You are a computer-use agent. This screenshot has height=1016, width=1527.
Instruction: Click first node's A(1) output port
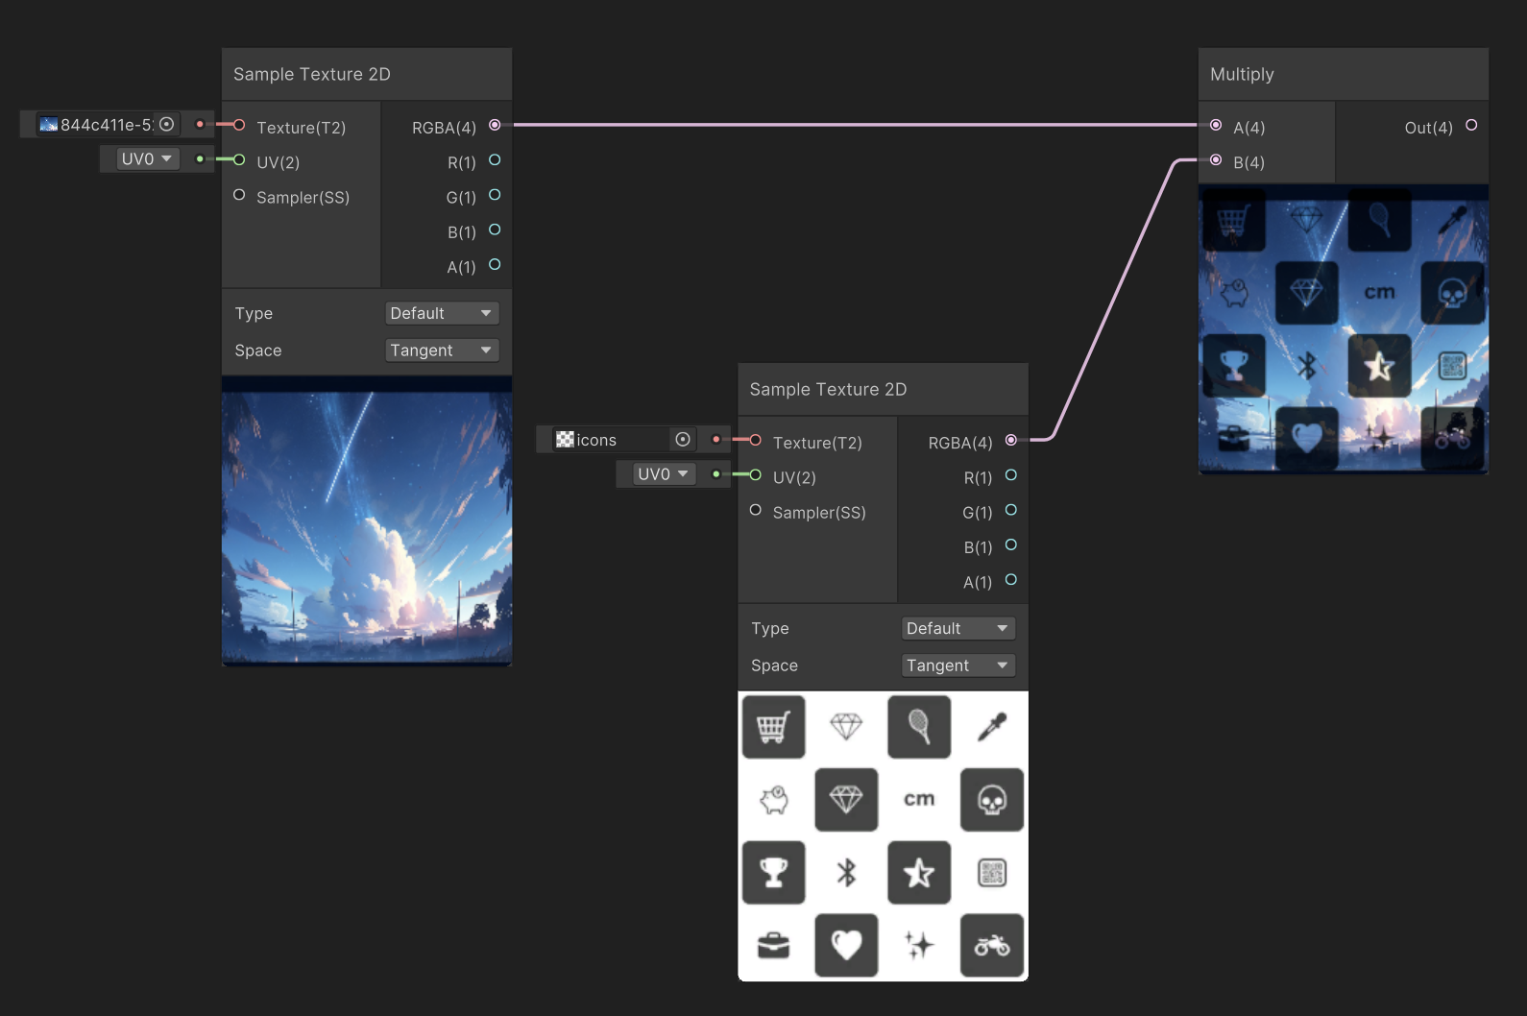point(495,264)
